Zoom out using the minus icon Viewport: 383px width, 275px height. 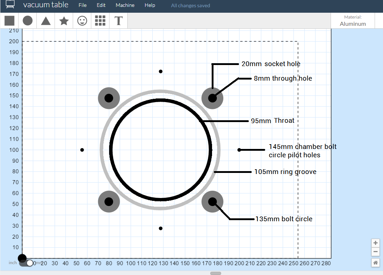coord(375,252)
